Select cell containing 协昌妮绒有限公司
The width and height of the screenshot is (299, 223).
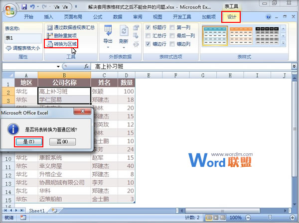pos(64,183)
